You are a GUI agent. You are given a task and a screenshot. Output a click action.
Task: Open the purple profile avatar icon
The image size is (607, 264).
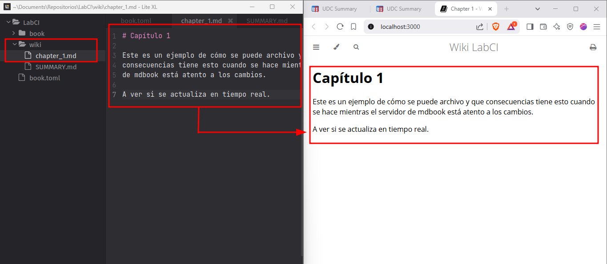[x=583, y=27]
